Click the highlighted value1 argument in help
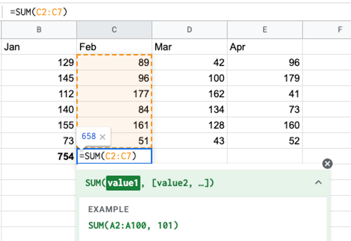This screenshot has height=241, width=351. [123, 183]
